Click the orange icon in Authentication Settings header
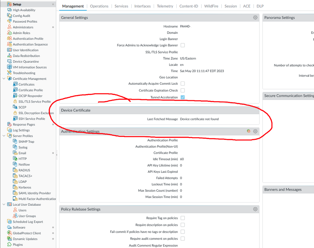 (249, 131)
